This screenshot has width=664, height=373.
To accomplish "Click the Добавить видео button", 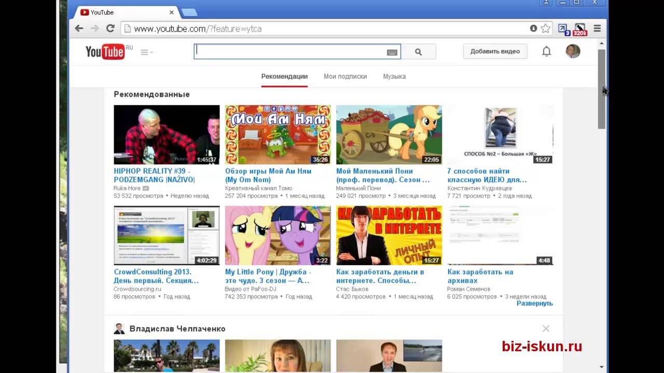I will pos(495,51).
